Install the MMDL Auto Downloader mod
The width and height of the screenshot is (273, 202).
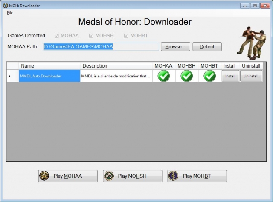[230, 76]
